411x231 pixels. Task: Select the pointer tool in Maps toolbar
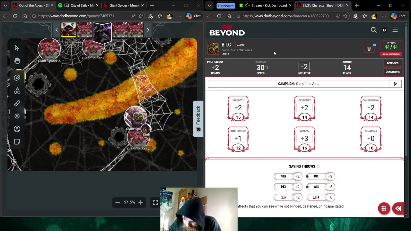(17, 48)
